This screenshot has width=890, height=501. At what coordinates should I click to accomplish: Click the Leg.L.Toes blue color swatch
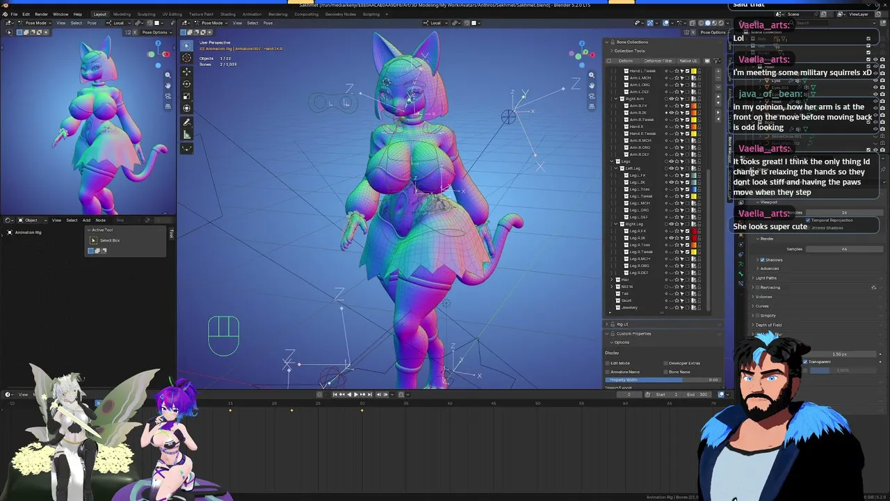pos(693,189)
